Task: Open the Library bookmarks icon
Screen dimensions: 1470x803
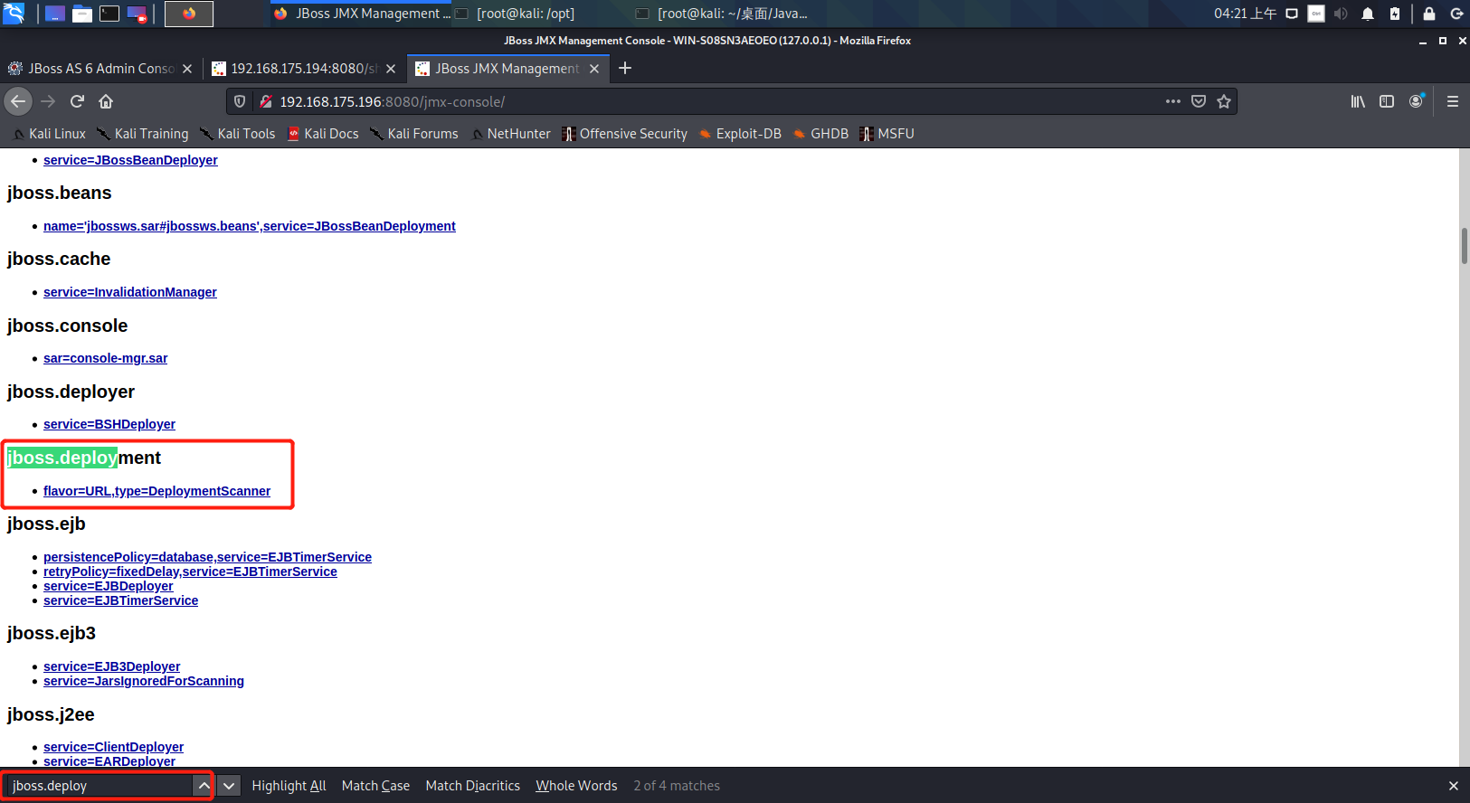Action: (1358, 101)
